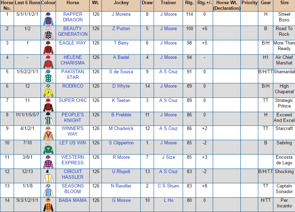View jockey S Clipperton's profile
Image resolution: width=295 pixels, height=212 pixels.
tap(121, 143)
